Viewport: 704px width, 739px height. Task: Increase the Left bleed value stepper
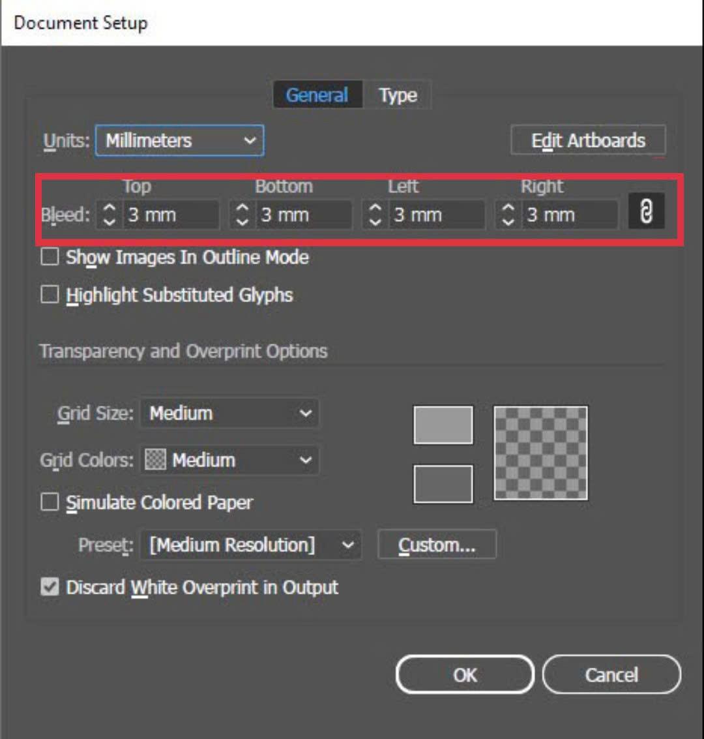point(375,208)
